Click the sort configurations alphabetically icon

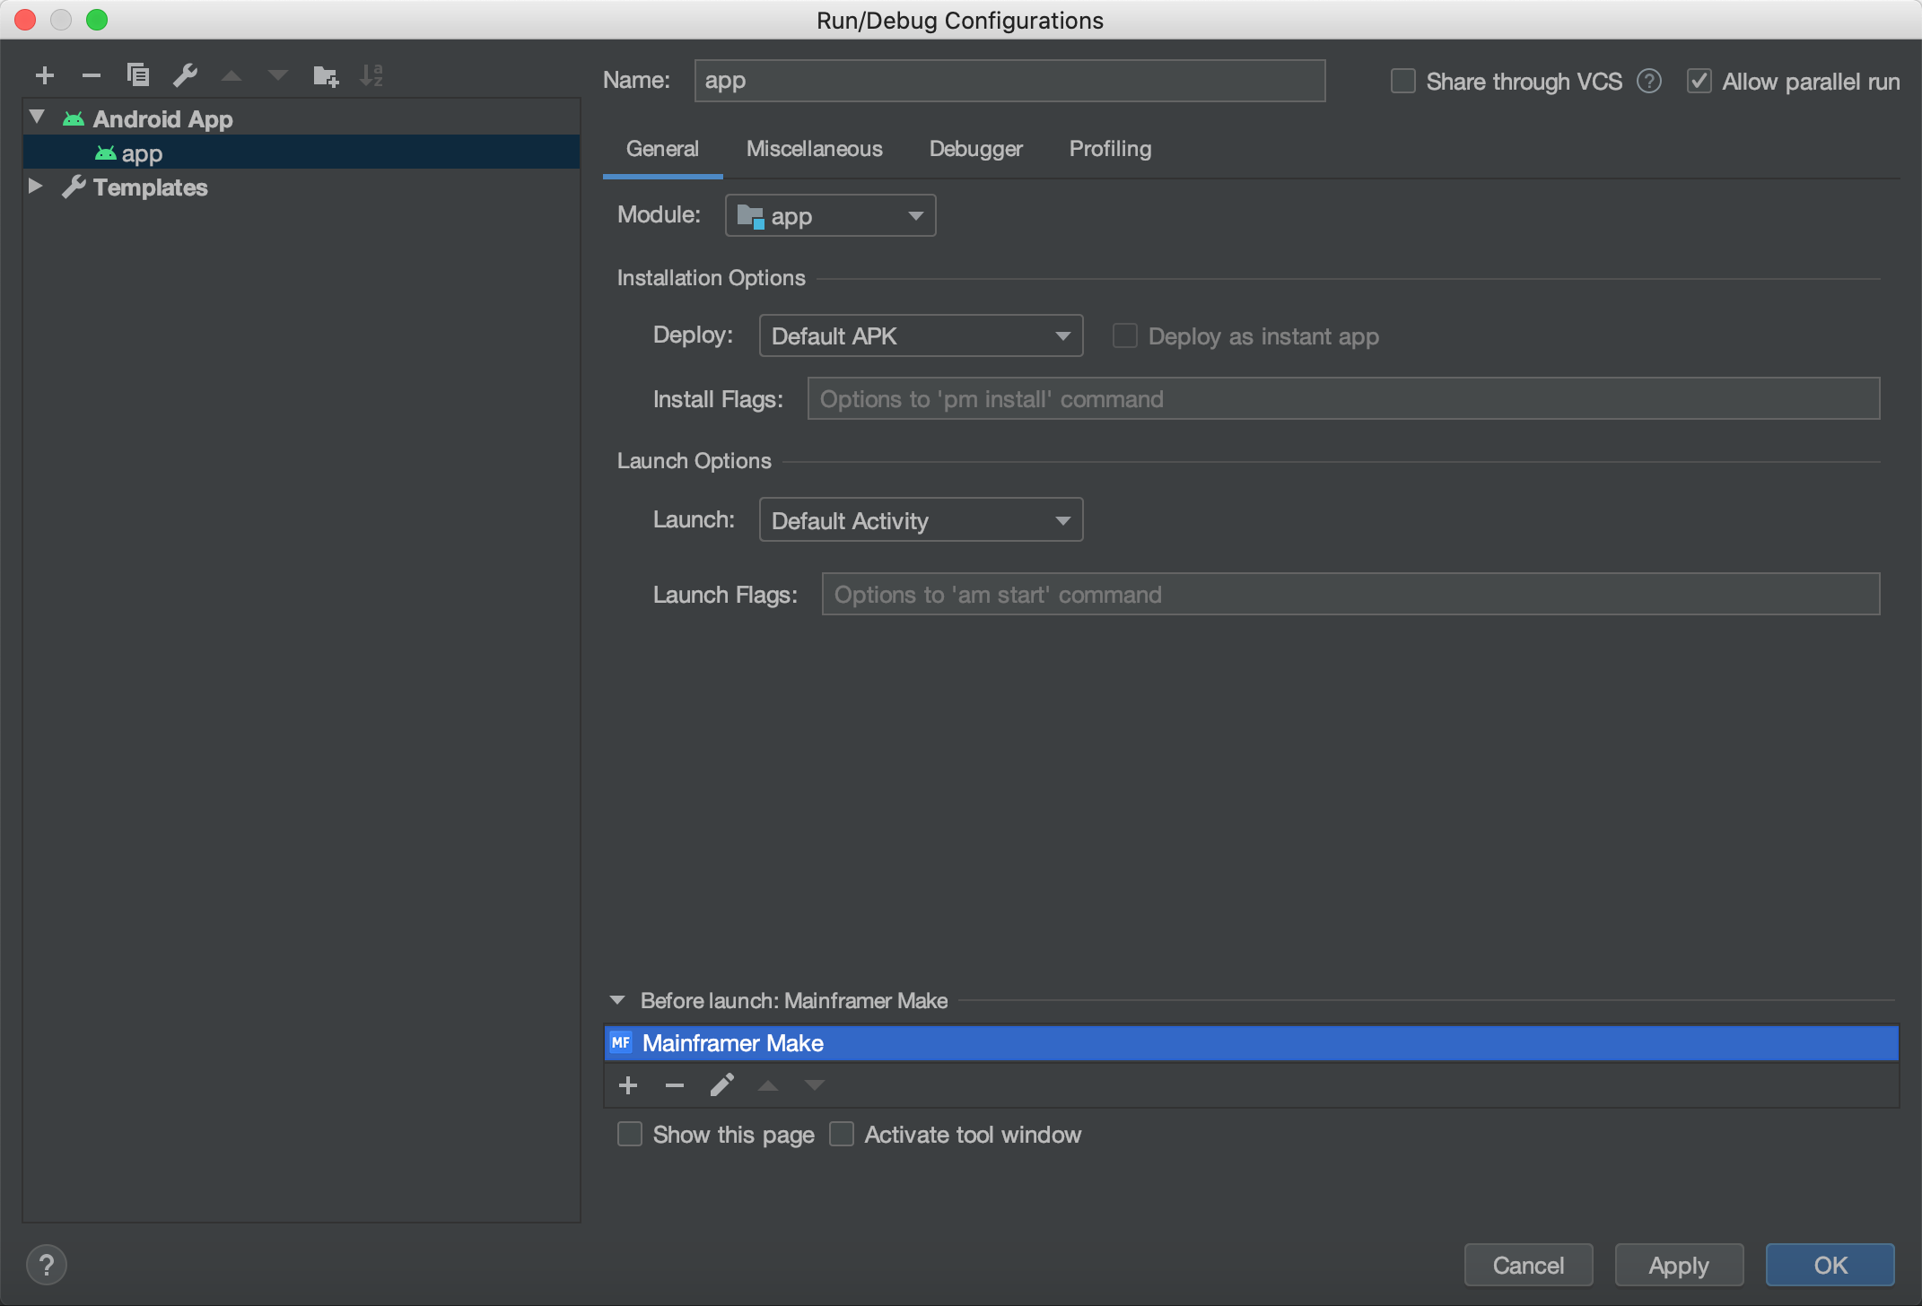pyautogui.click(x=371, y=75)
